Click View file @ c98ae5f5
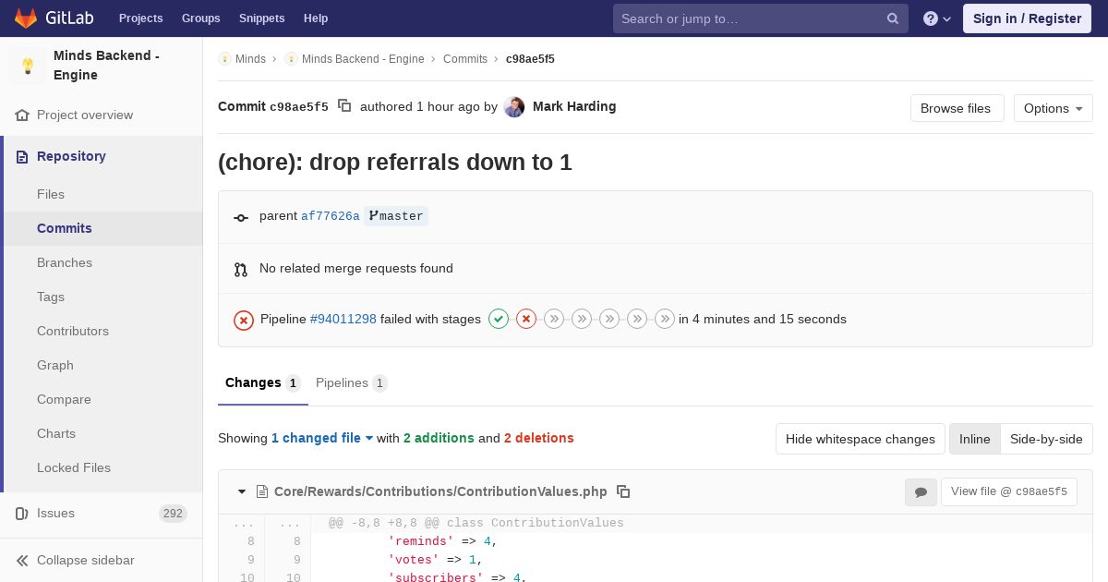The width and height of the screenshot is (1108, 582). [x=1009, y=491]
